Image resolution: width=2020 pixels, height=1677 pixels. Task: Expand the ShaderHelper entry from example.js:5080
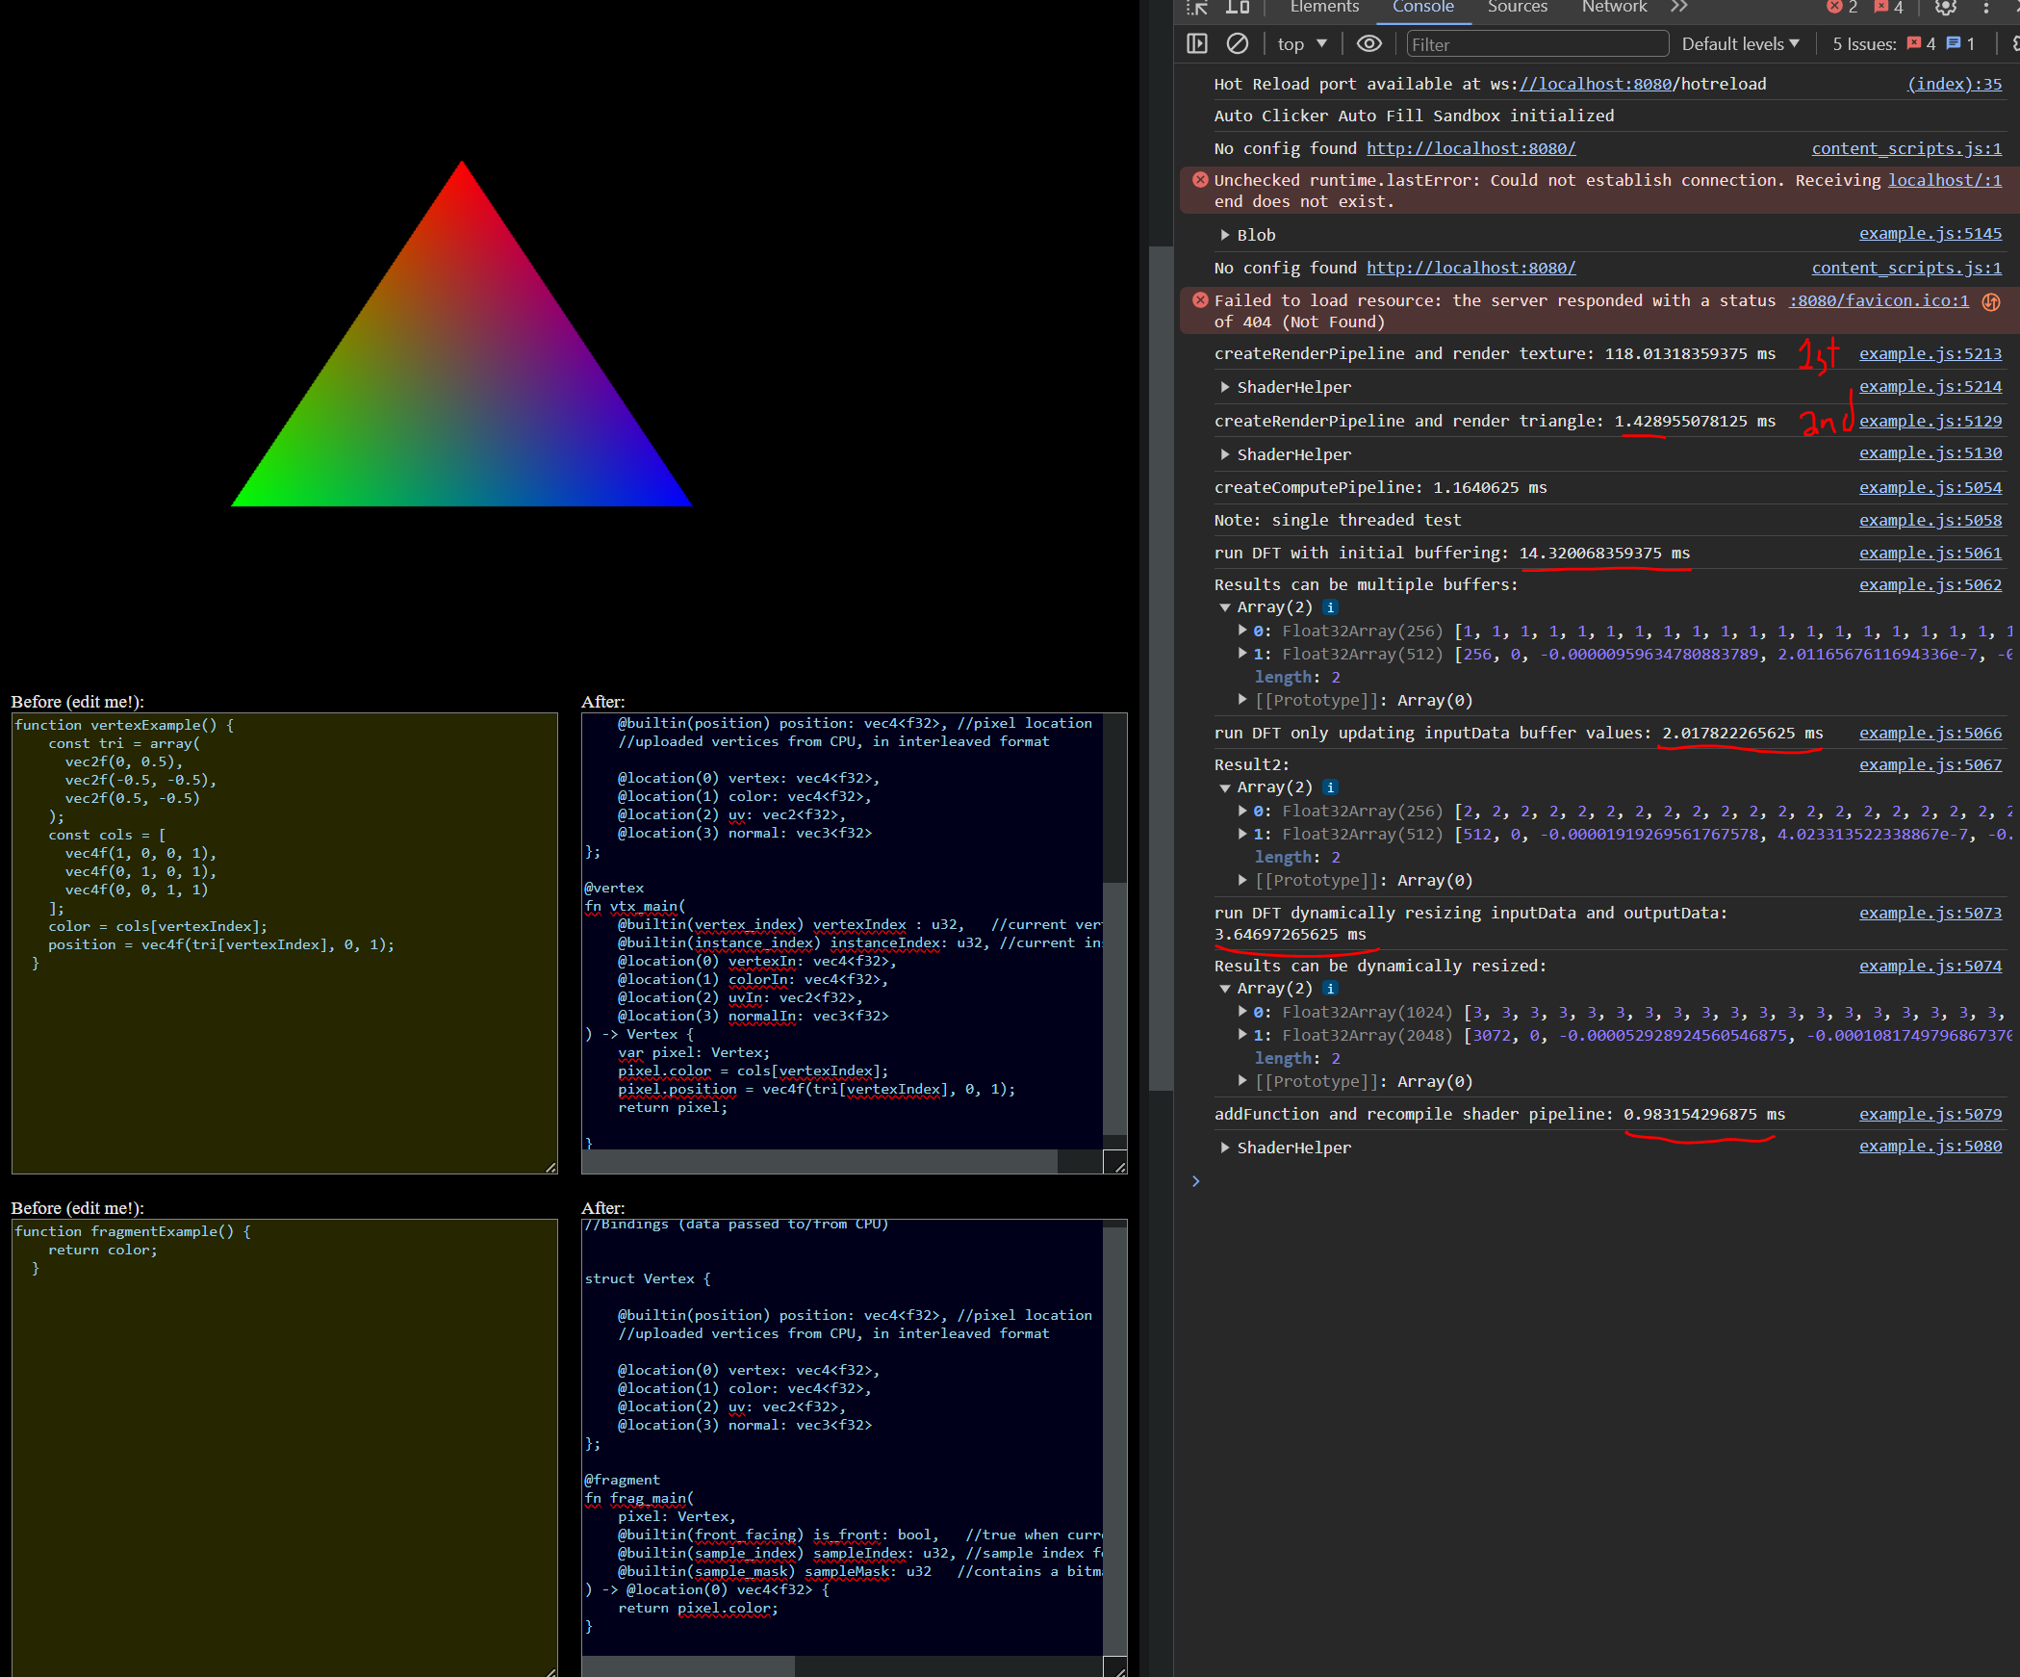[x=1224, y=1148]
